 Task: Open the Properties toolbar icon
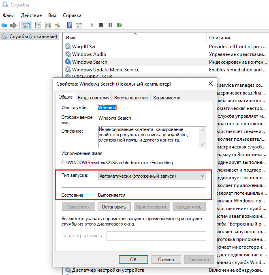click(38, 25)
